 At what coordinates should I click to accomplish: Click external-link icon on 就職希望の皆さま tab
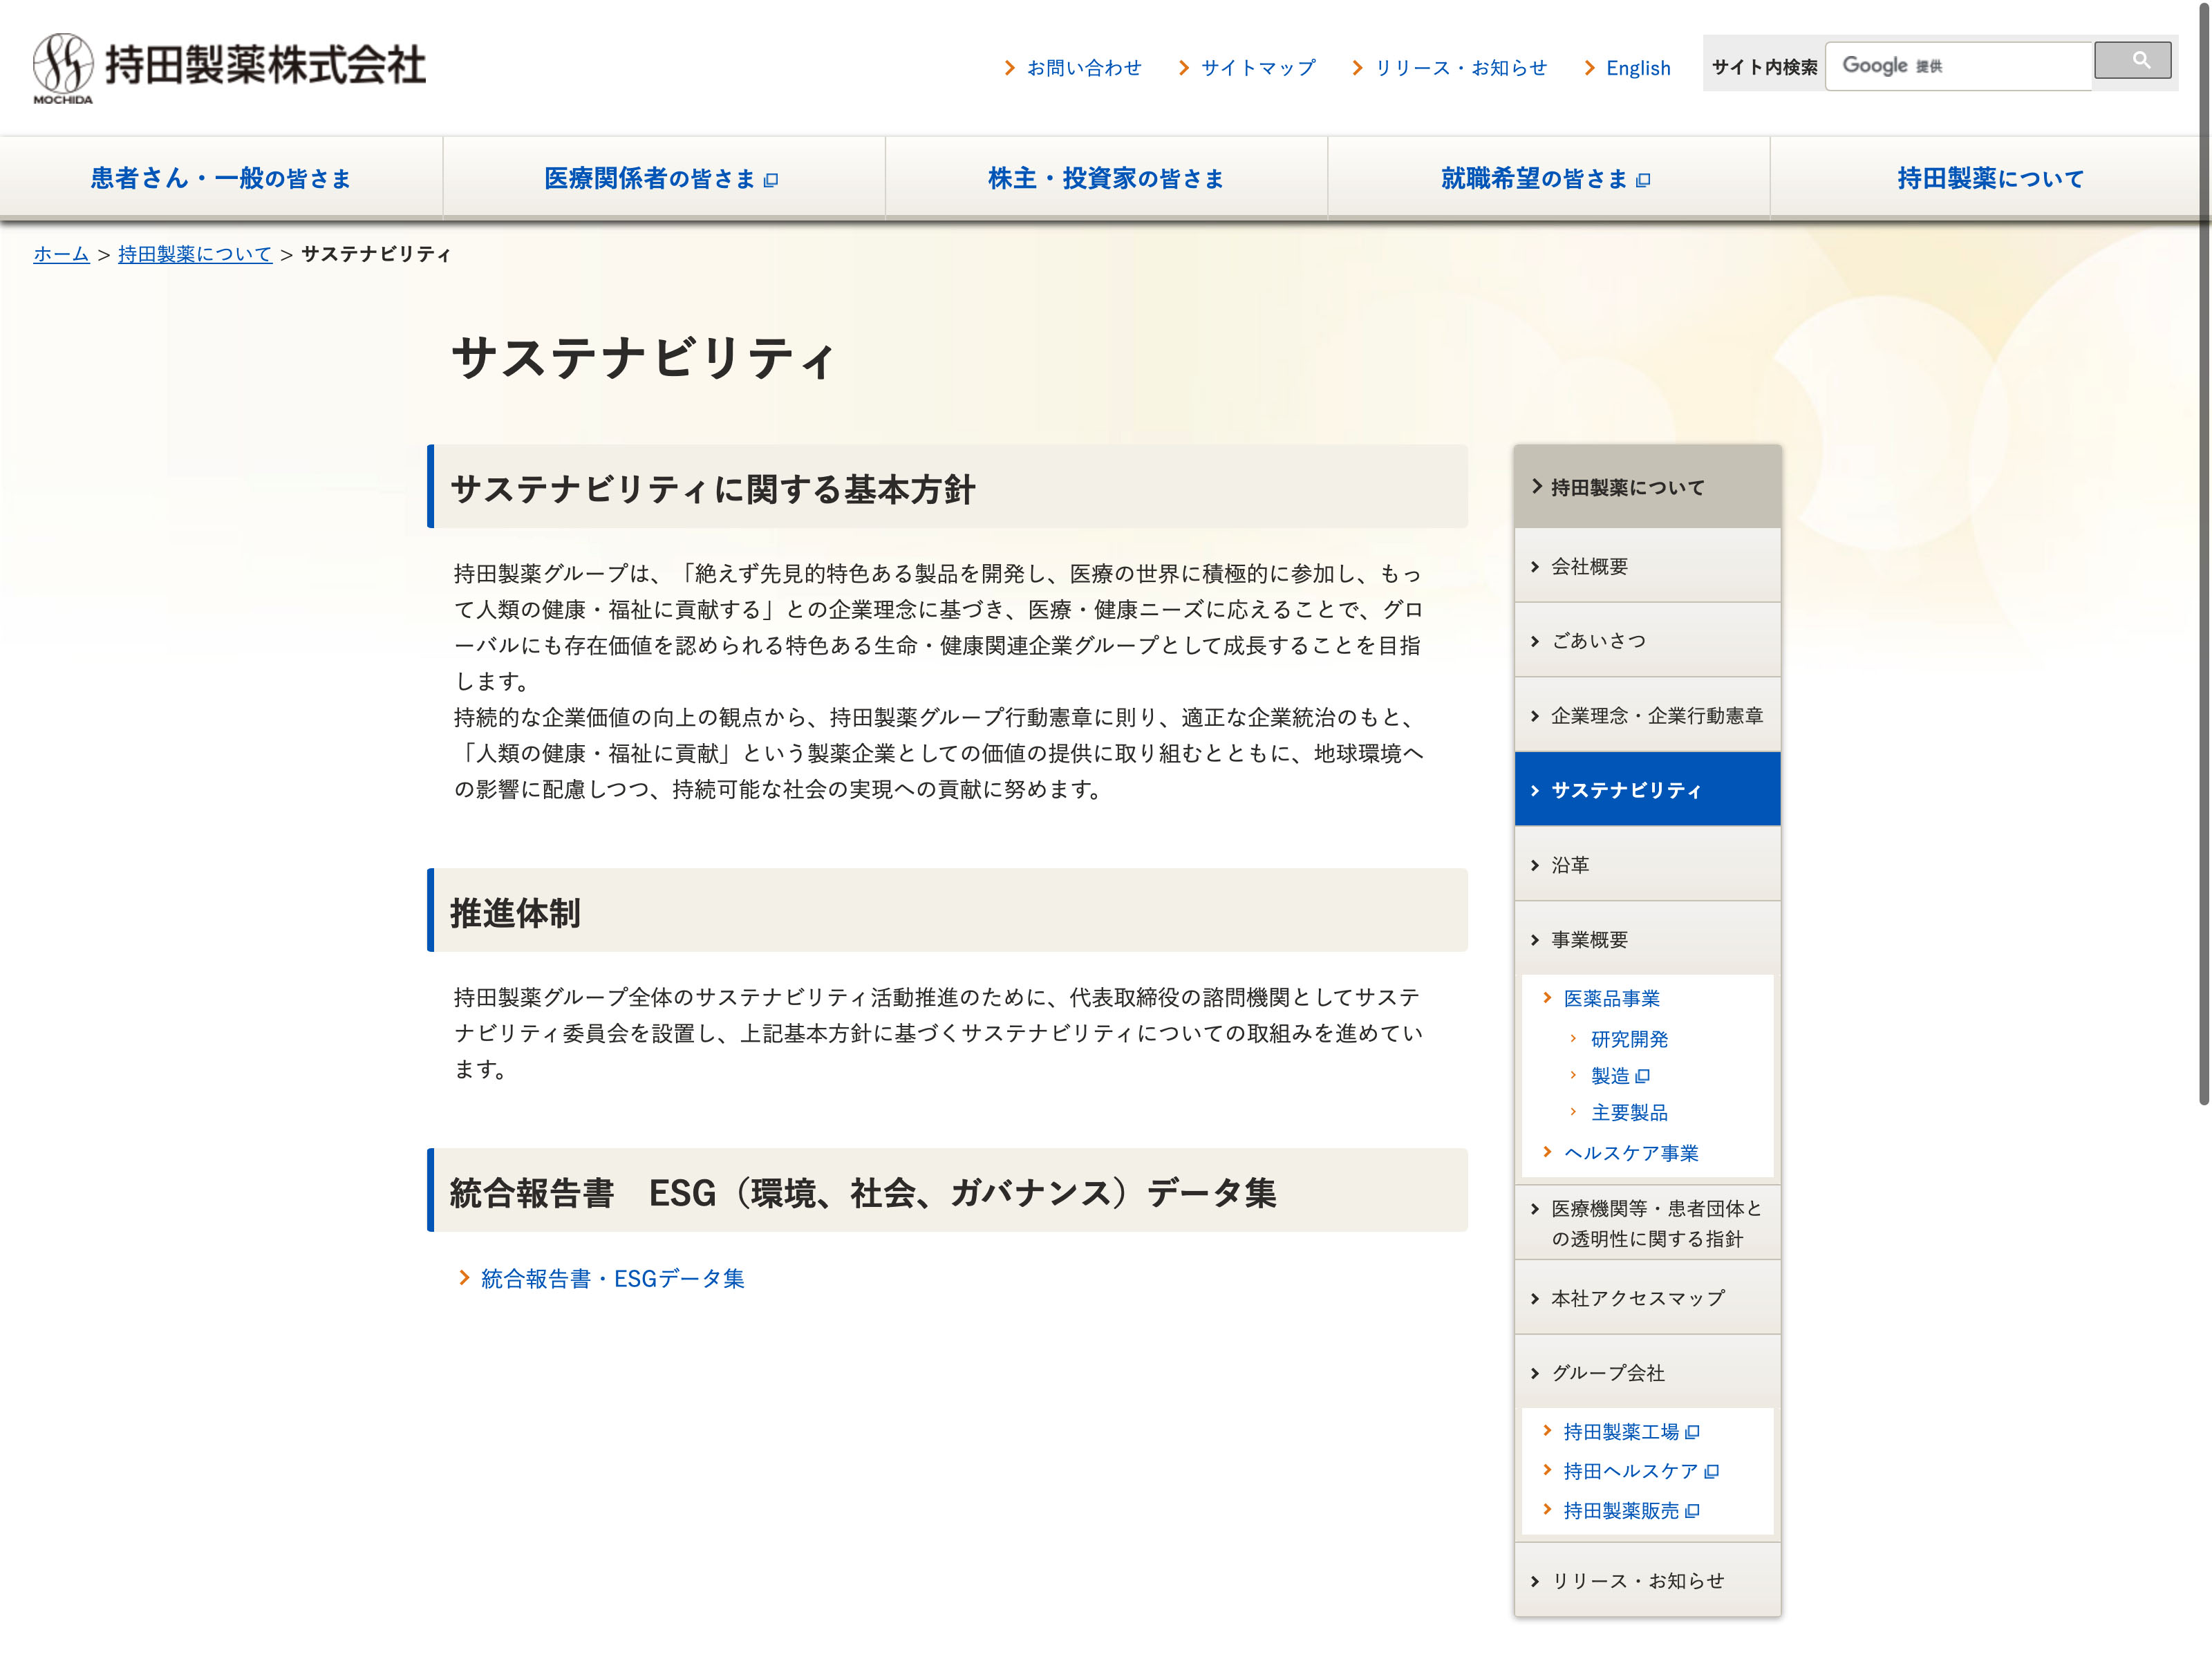[1643, 180]
